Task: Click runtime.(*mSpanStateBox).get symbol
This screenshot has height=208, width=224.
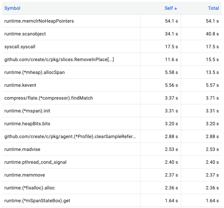Action: tap(37, 201)
